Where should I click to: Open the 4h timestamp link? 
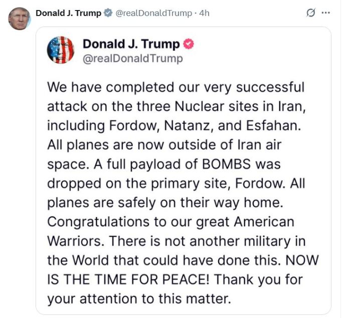click(x=204, y=14)
